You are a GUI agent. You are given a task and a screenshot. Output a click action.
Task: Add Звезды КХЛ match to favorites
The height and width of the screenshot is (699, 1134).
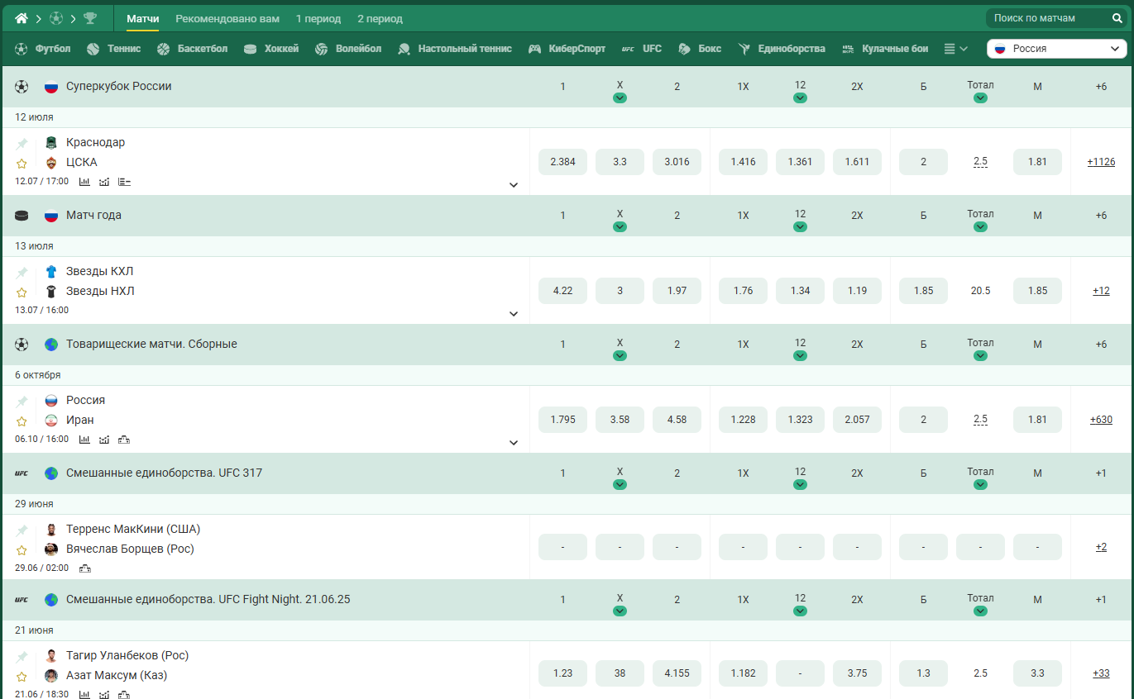pyautogui.click(x=22, y=292)
